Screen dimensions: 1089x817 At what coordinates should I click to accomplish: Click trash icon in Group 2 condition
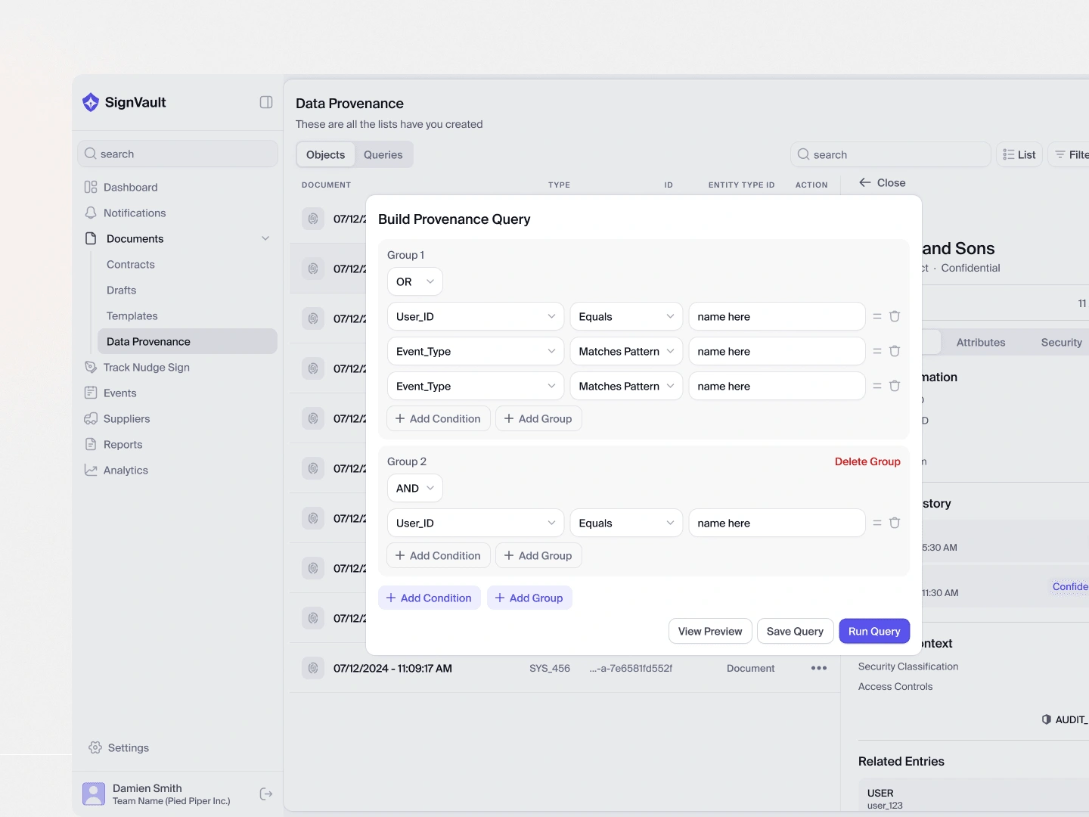point(895,523)
